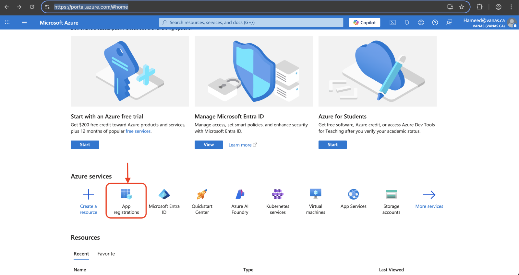Click the account avatar picture
This screenshot has width=519, height=275.
pyautogui.click(x=512, y=23)
